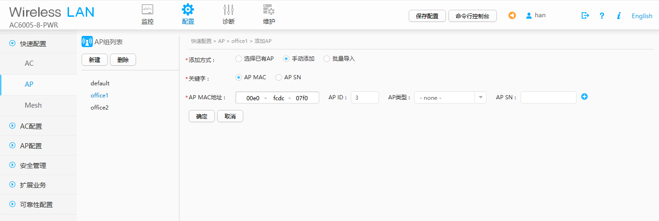Click the 保存配置 button
The image size is (659, 221).
point(427,16)
